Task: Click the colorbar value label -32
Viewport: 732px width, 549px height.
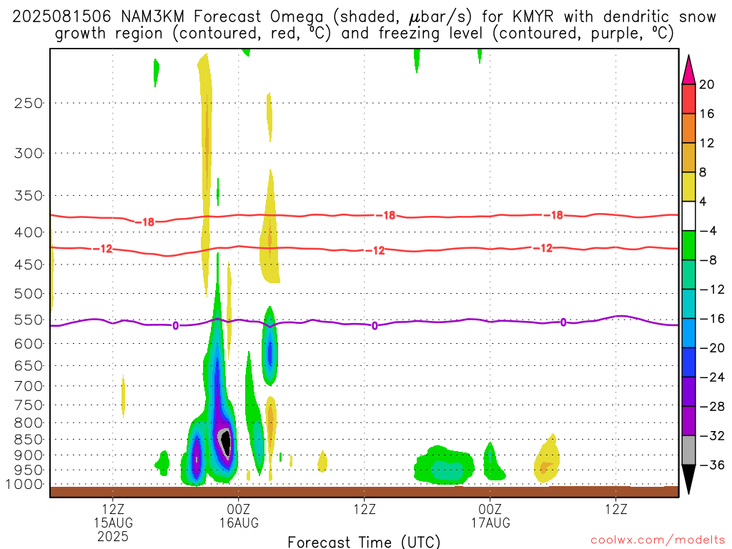Action: (712, 435)
